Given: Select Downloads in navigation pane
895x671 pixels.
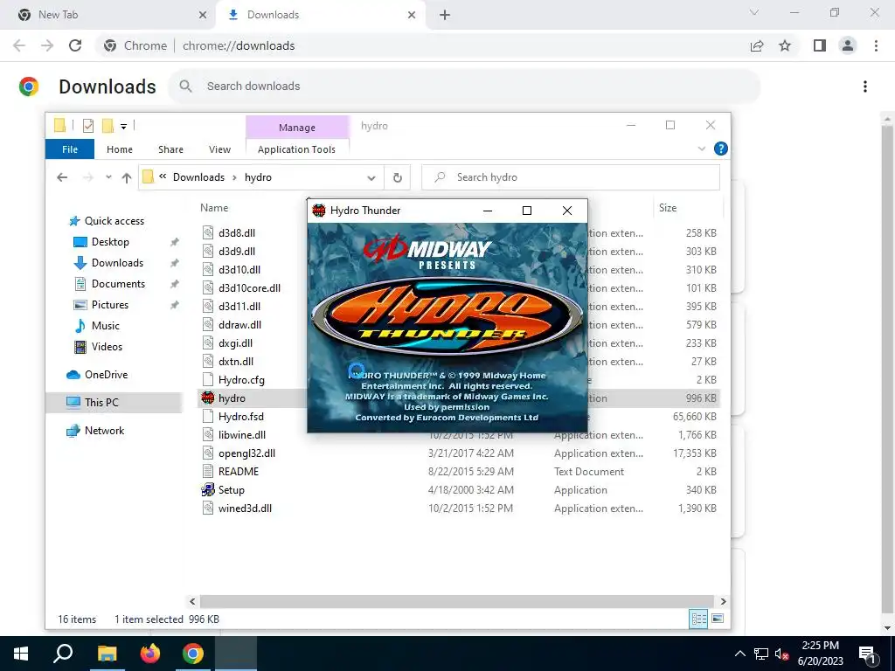Looking at the screenshot, I should [x=118, y=263].
